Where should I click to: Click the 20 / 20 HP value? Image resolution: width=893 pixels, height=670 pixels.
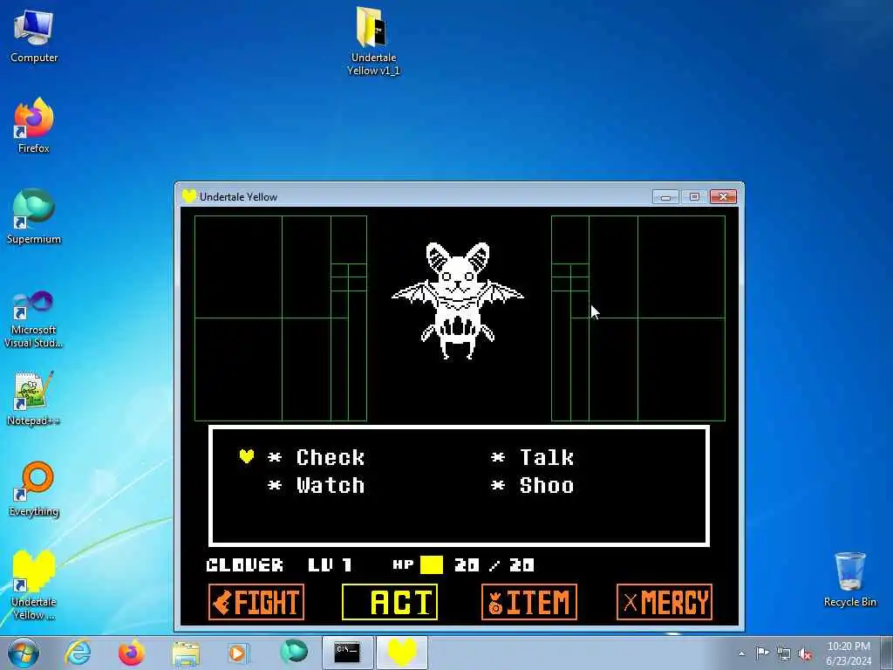tap(494, 565)
